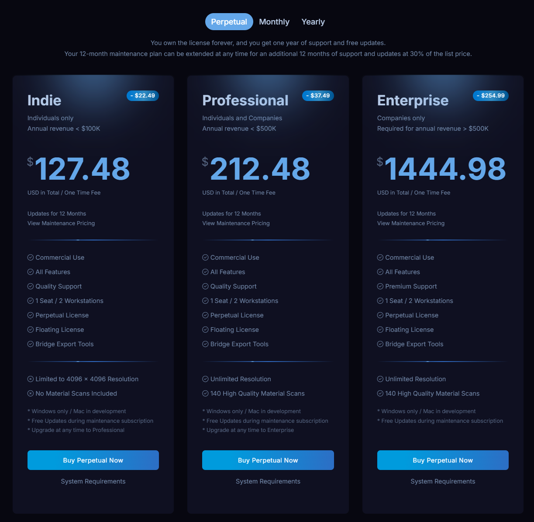Open System Requirements under Enterprise plan
Viewport: 534px width, 522px height.
pos(443,481)
